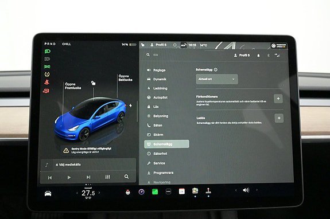Open car controls icon in bottom bar
330x219 pixels.
pos(48,194)
